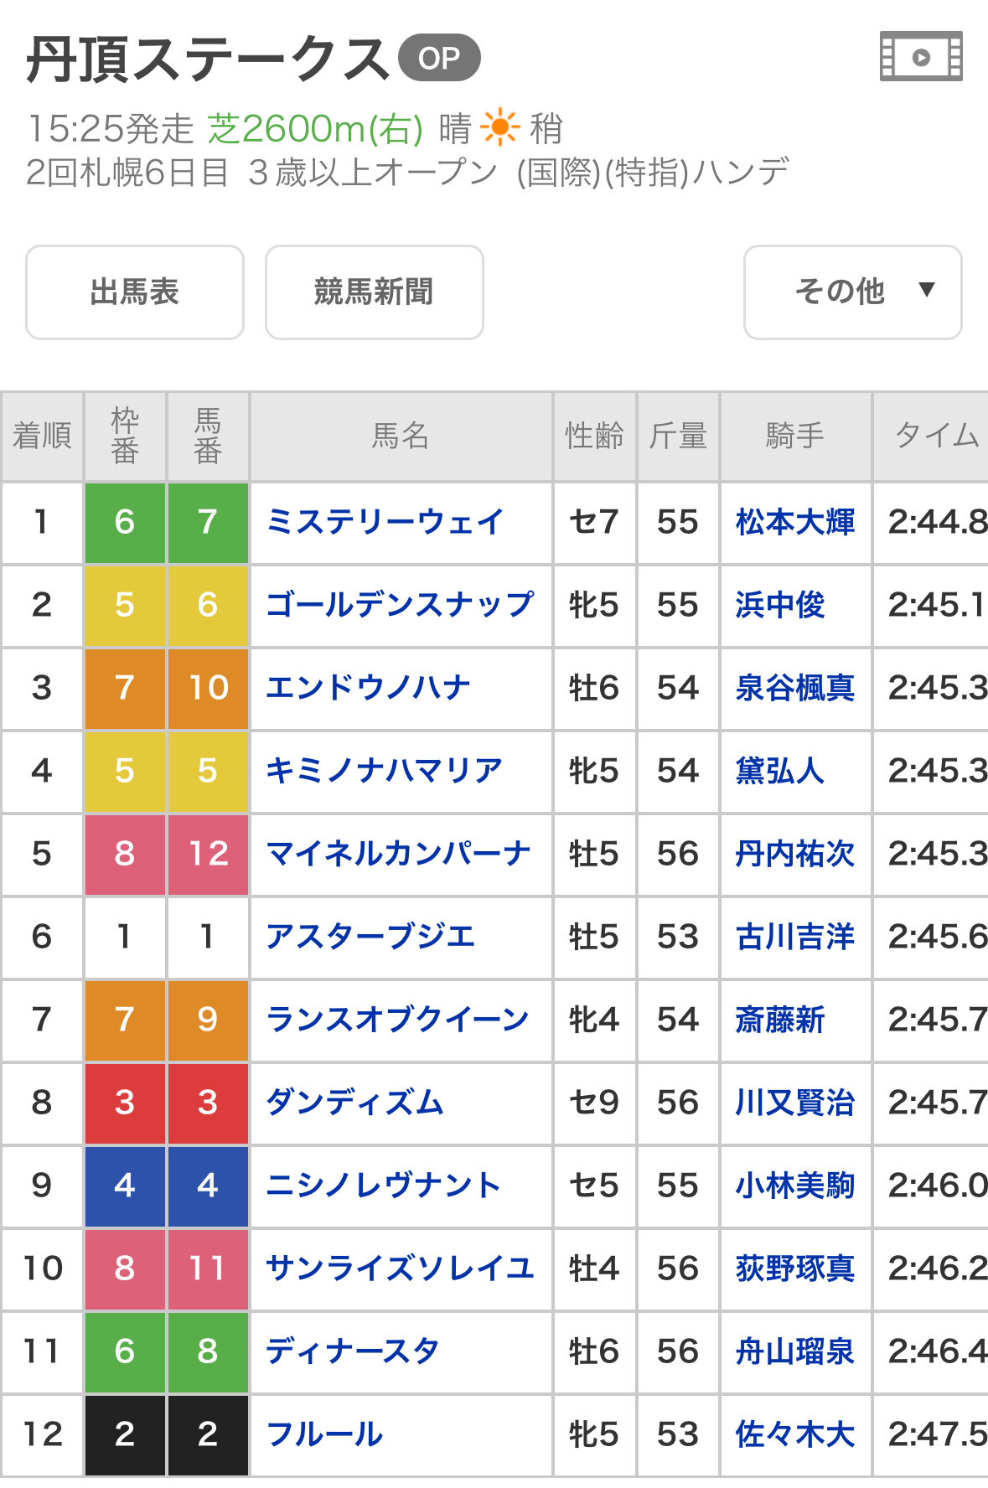Viewport: 988px width, 1488px height.
Task: Open horse エンドウノハナ page
Action: (368, 688)
